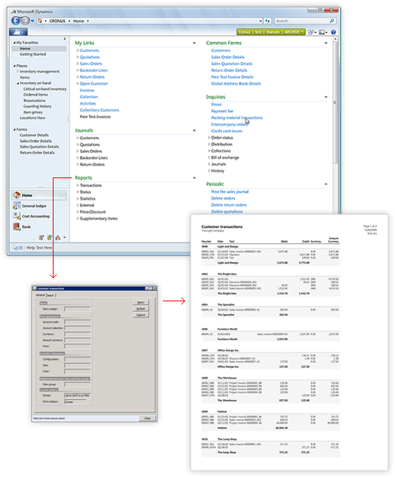Open the Bank module icon
The width and height of the screenshot is (394, 478).
[17, 226]
